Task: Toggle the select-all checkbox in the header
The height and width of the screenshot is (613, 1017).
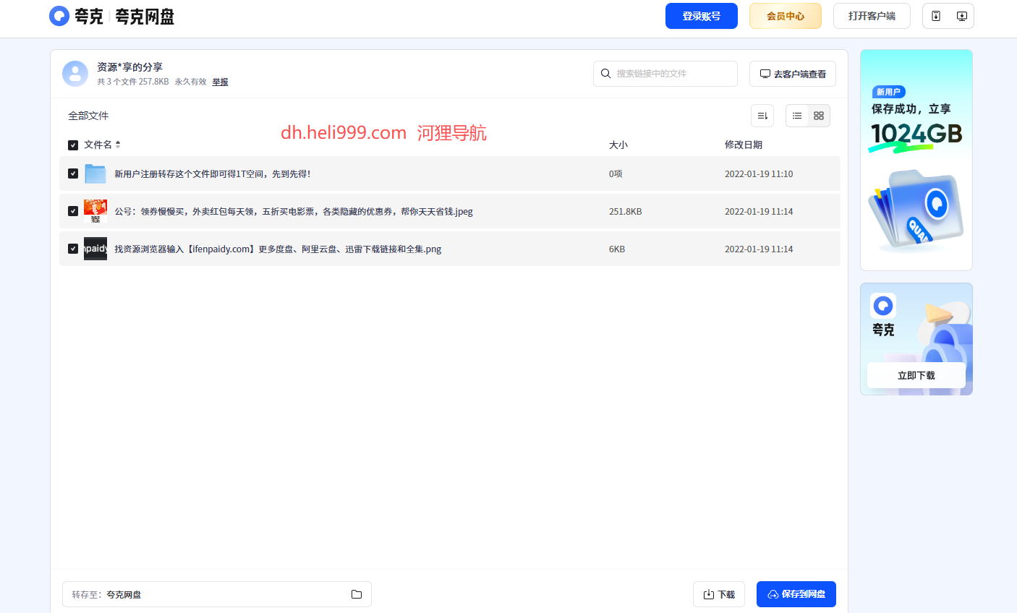Action: pos(72,145)
